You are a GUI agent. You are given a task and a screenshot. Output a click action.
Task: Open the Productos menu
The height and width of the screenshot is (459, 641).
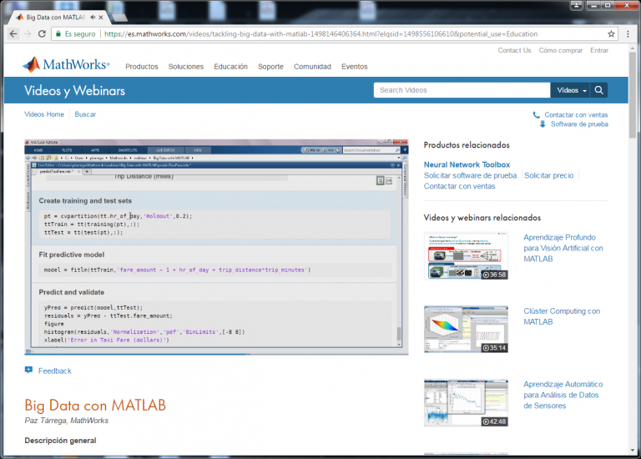pyautogui.click(x=141, y=67)
